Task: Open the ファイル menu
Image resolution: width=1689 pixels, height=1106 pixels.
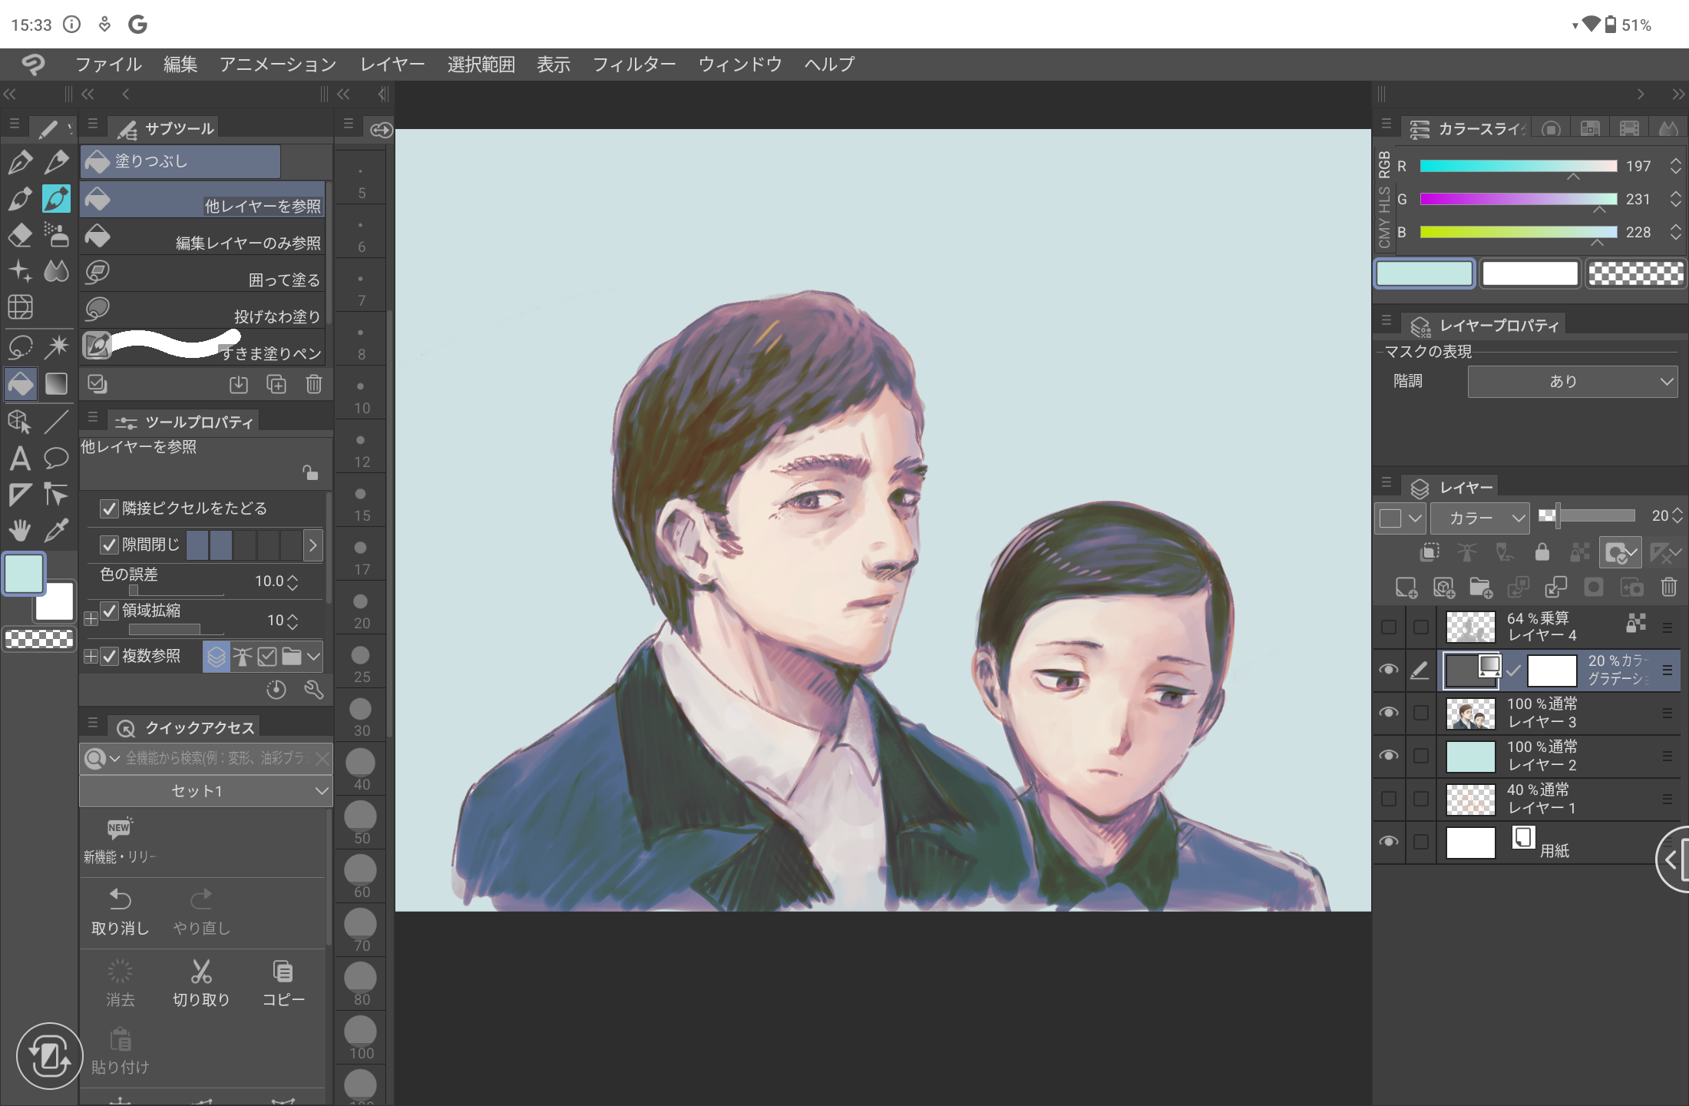Action: click(x=108, y=65)
